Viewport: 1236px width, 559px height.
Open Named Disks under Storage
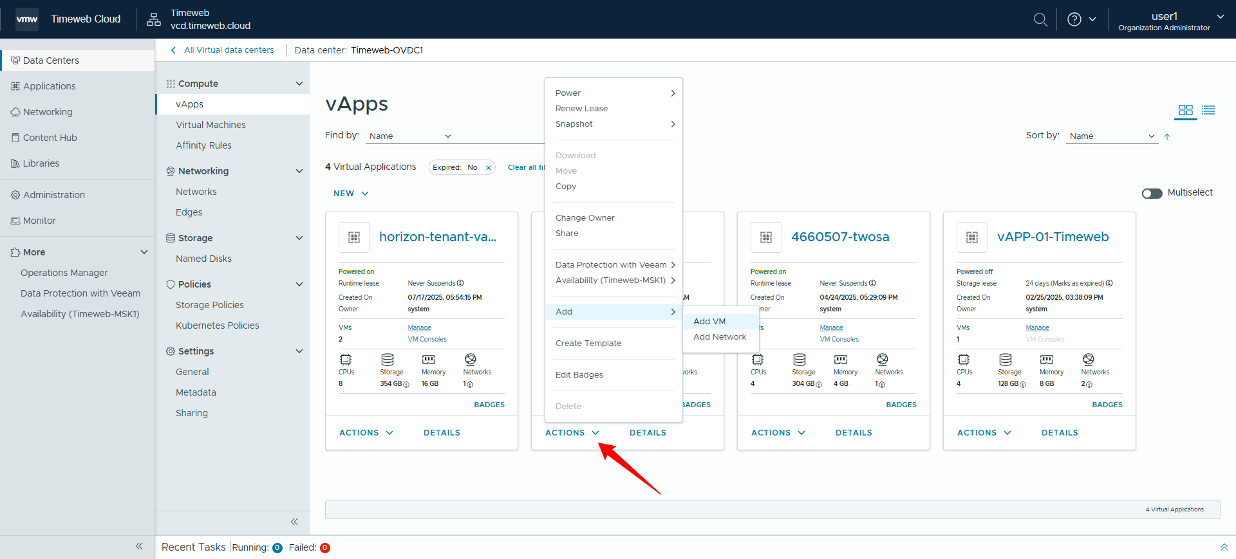(203, 259)
